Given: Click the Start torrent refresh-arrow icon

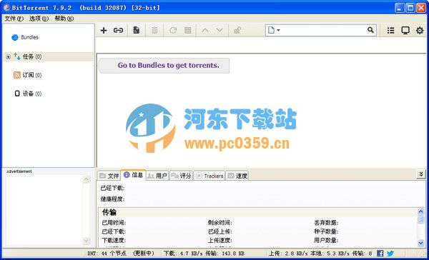Looking at the screenshot, I should [172, 30].
